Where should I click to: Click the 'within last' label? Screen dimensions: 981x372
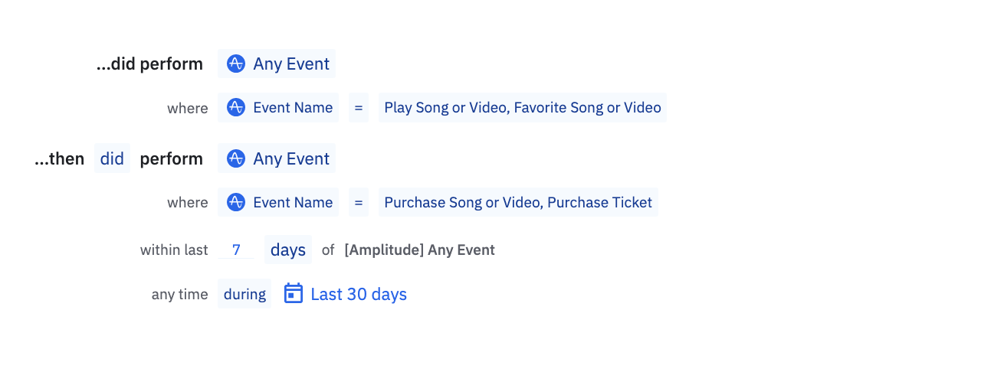174,250
